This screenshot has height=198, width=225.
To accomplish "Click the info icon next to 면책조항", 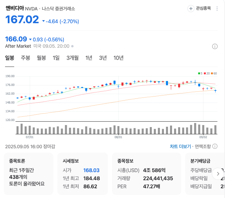I will (215, 146).
